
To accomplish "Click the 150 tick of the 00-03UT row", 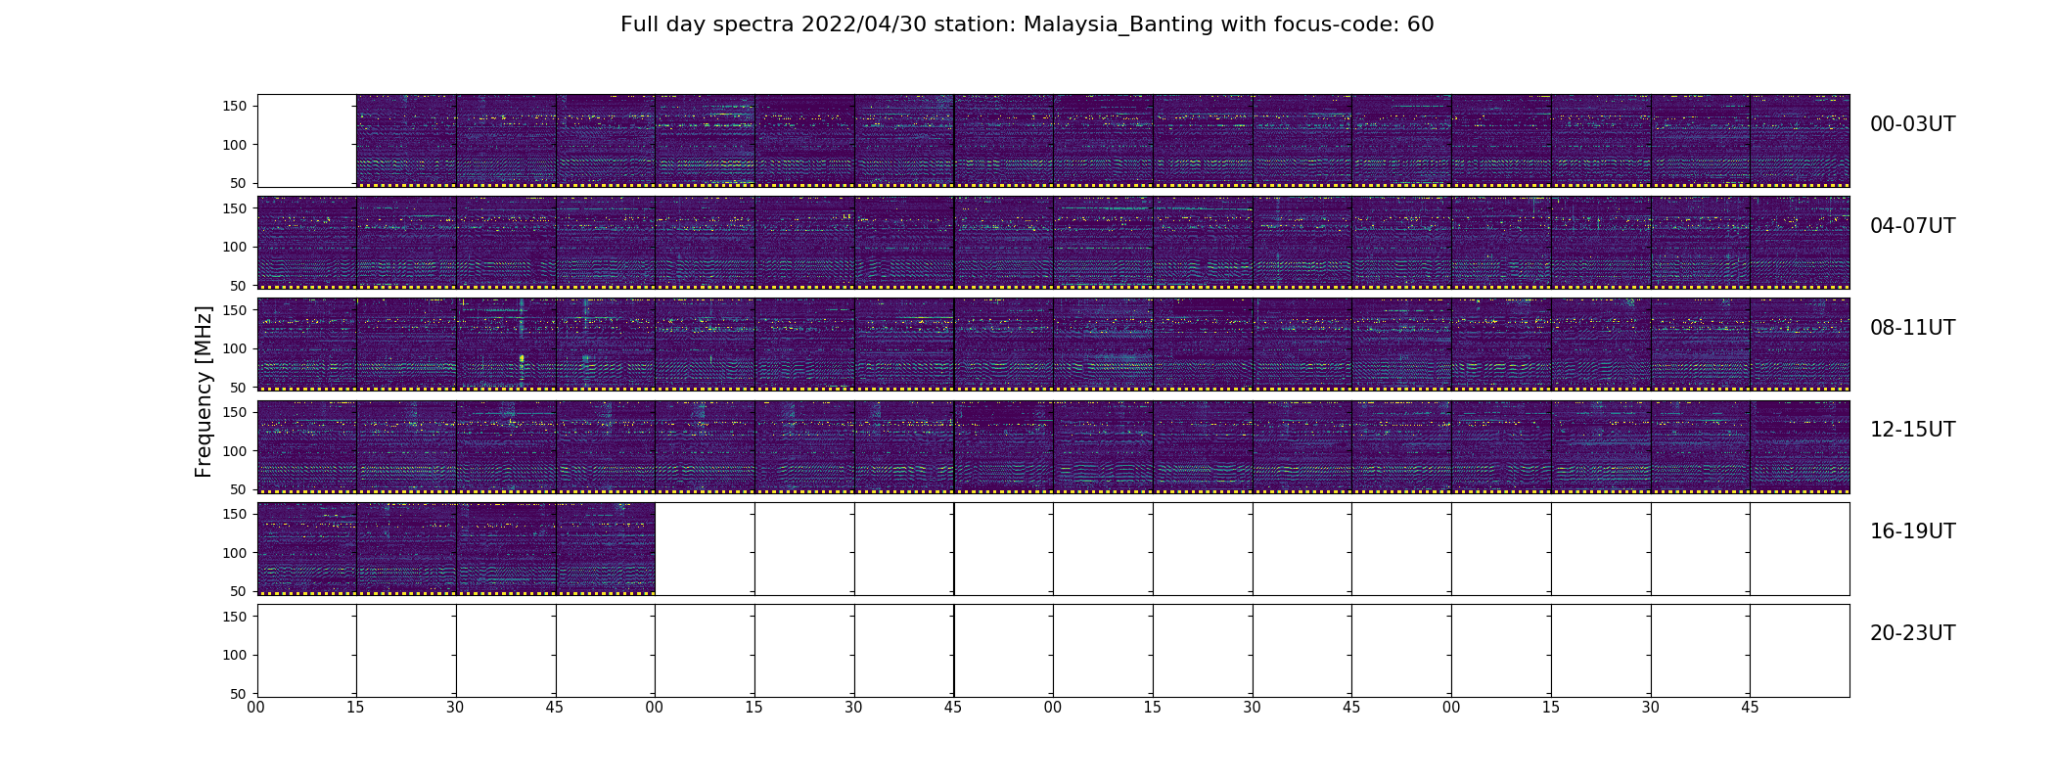I will (x=235, y=107).
